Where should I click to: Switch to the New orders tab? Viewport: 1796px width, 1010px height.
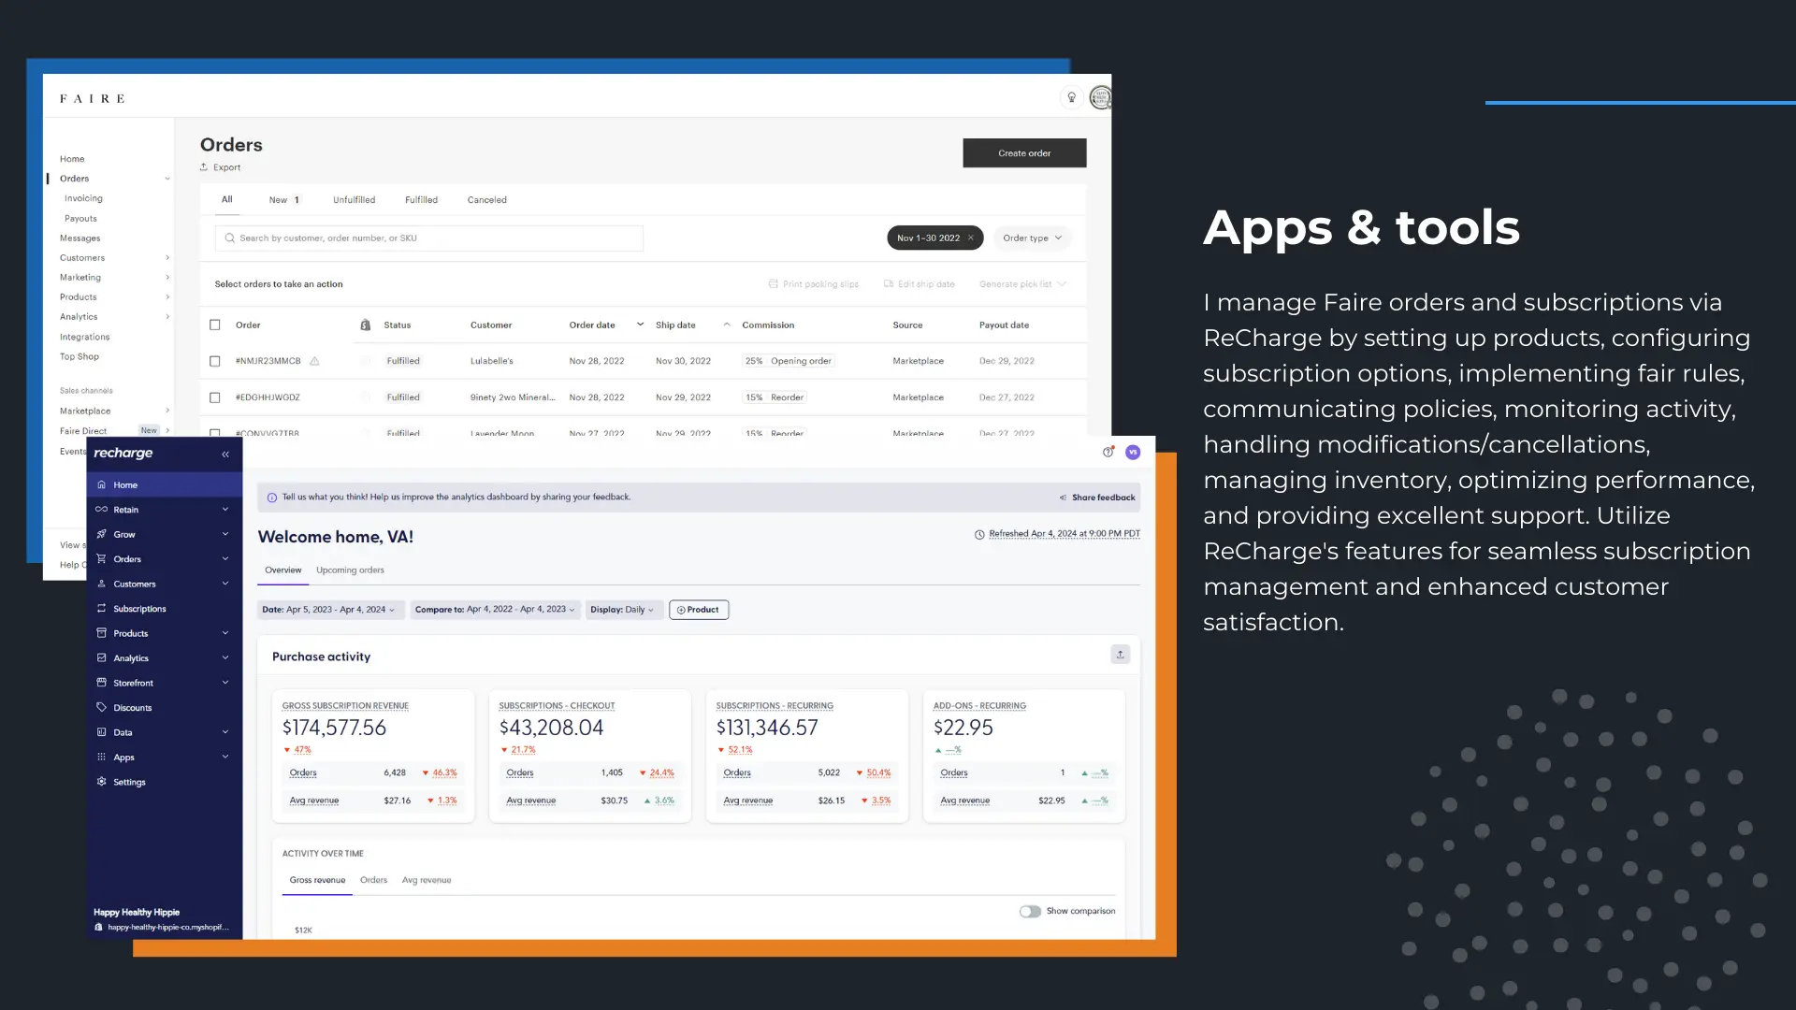(284, 200)
